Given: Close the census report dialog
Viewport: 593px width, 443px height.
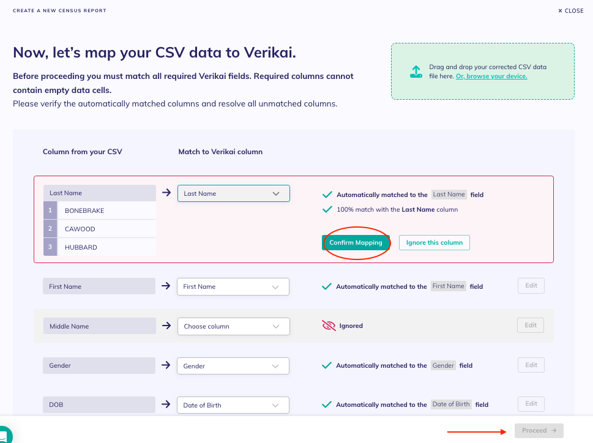Looking at the screenshot, I should coord(571,11).
